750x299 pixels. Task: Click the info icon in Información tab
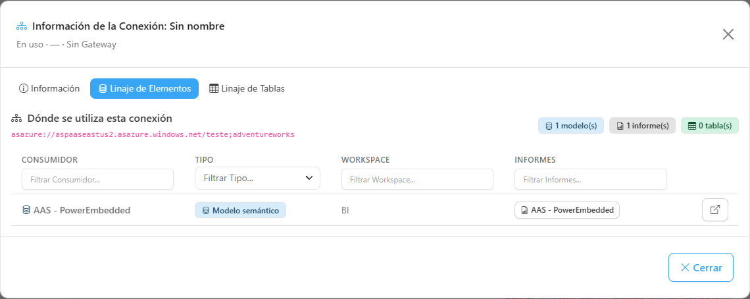[x=24, y=89]
